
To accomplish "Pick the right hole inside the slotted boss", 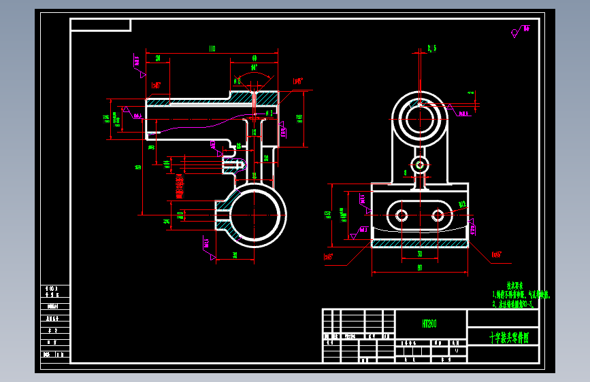I will (x=438, y=216).
